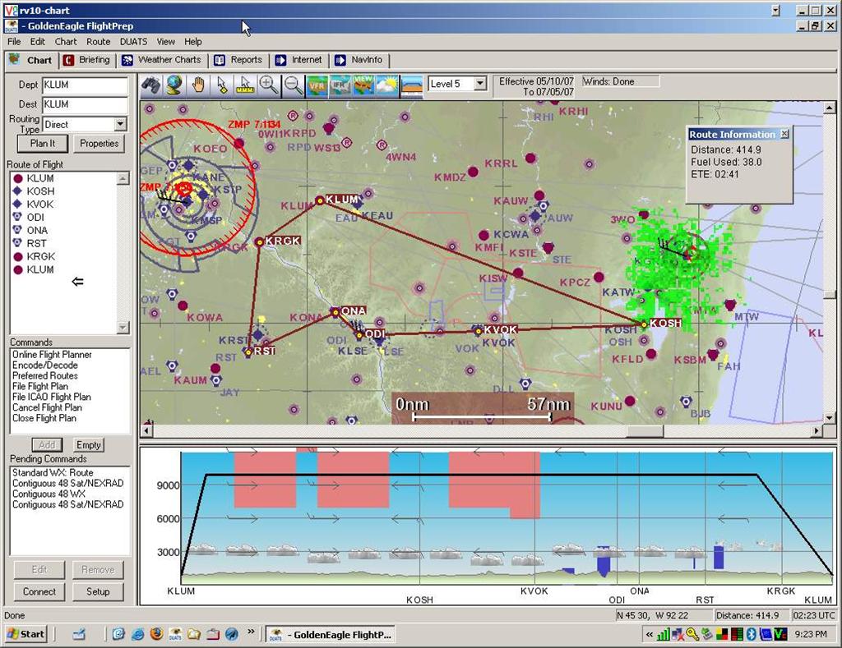This screenshot has width=842, height=648.
Task: Expand the quick launch overflow chevron
Action: [x=251, y=632]
